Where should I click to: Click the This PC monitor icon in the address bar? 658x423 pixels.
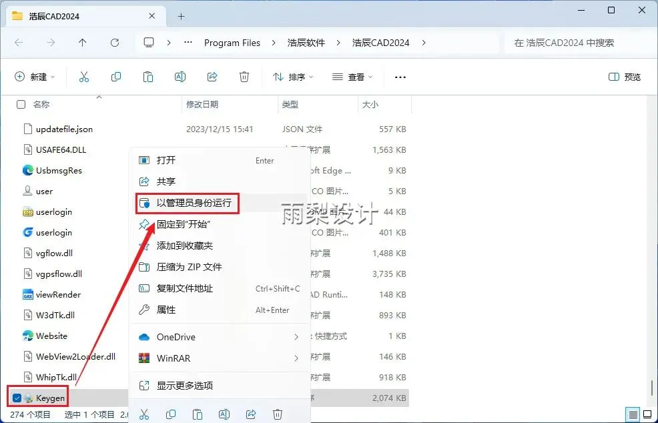tap(149, 43)
